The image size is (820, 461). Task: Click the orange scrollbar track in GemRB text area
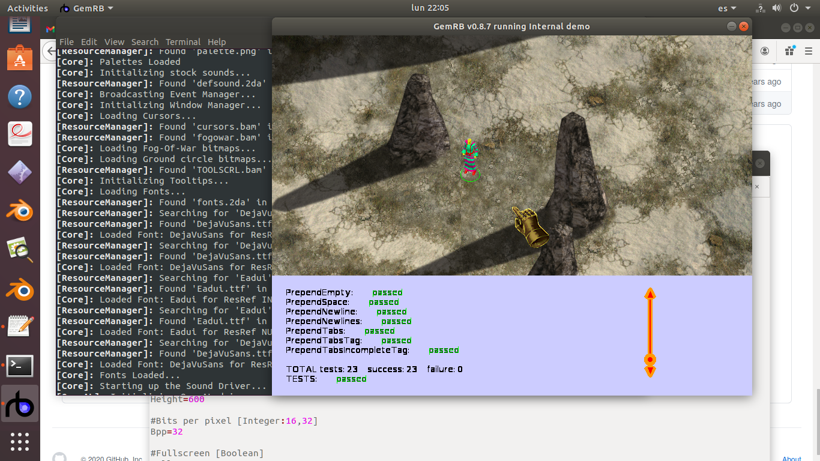650,327
